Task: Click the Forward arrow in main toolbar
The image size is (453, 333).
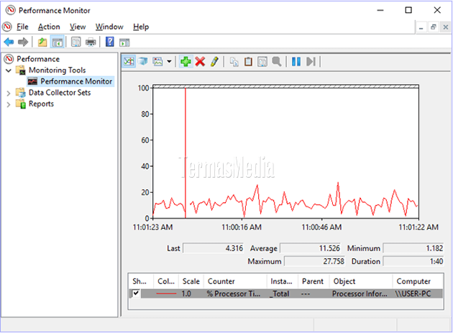Action: click(23, 42)
